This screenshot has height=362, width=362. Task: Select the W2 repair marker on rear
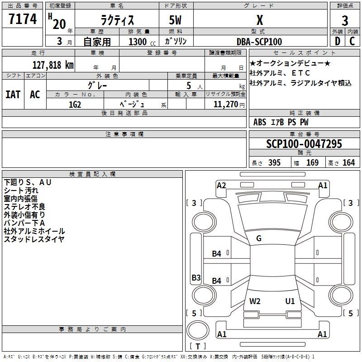pyautogui.click(x=255, y=301)
